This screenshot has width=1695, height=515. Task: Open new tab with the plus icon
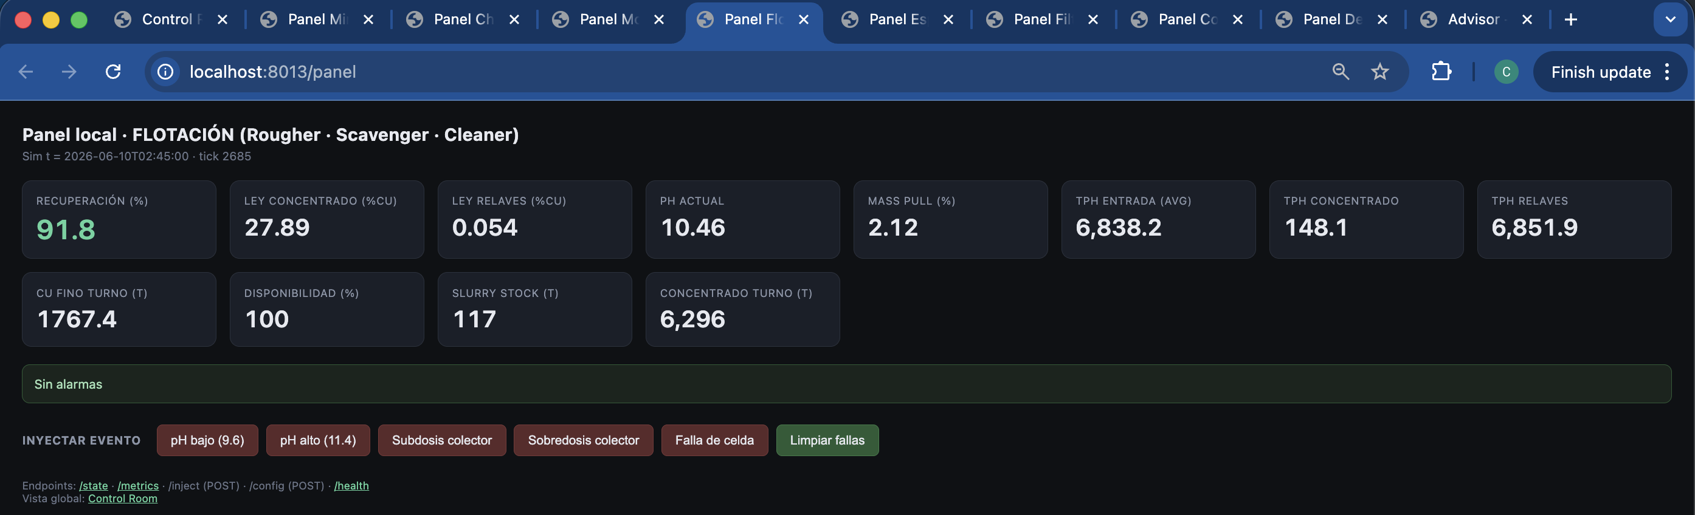[1570, 19]
